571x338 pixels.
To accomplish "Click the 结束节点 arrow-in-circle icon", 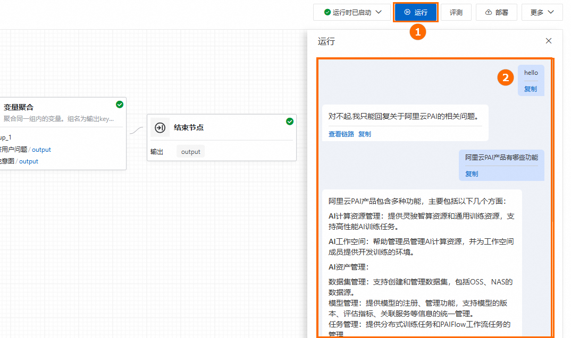I will pos(160,127).
